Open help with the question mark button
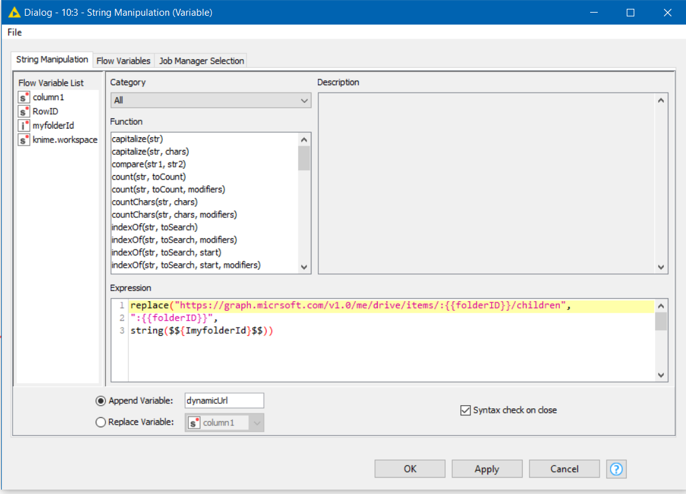Image resolution: width=686 pixels, height=494 pixels. (x=617, y=469)
